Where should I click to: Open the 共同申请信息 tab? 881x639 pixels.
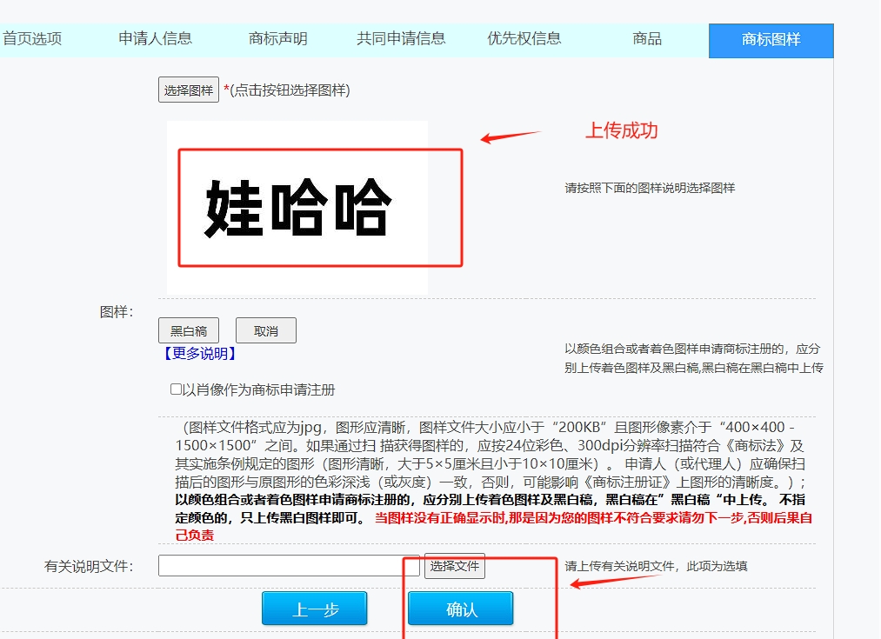pyautogui.click(x=401, y=39)
